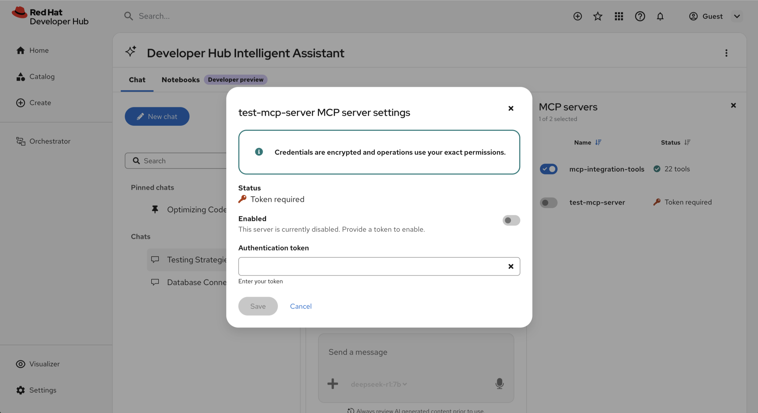Click the assistant sparkle icon beside title
The image size is (758, 413).
[x=131, y=51]
